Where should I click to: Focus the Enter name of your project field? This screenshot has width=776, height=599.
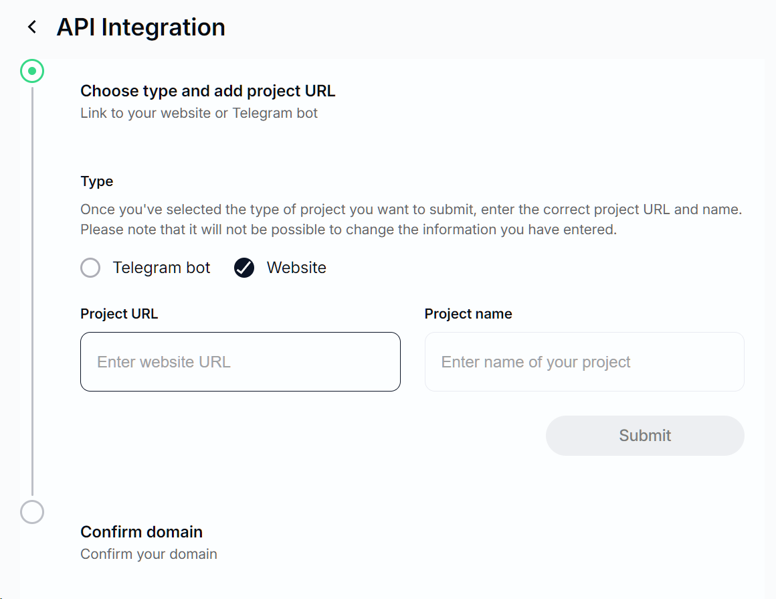584,362
